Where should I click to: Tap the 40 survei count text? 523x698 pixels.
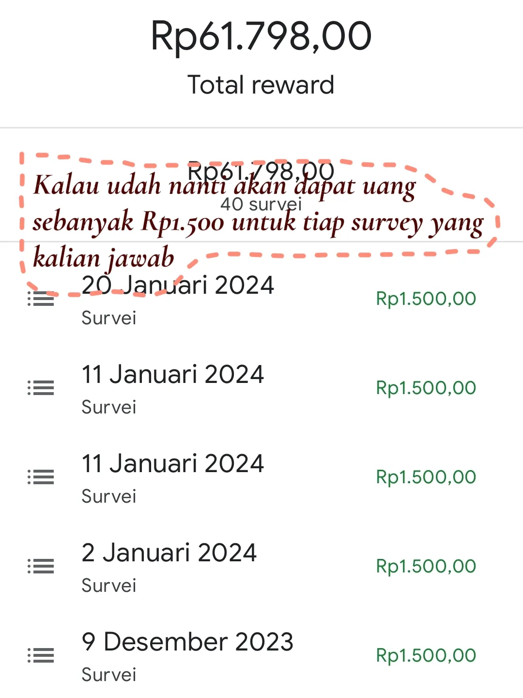[261, 204]
